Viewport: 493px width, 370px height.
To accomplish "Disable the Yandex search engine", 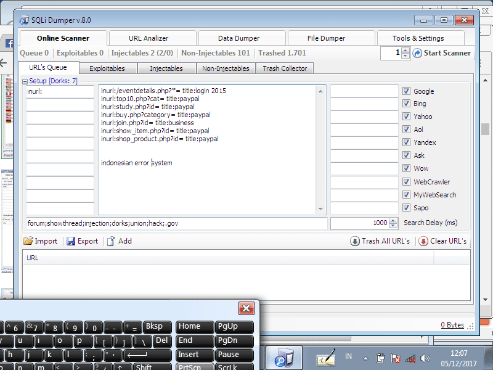I will pyautogui.click(x=406, y=142).
